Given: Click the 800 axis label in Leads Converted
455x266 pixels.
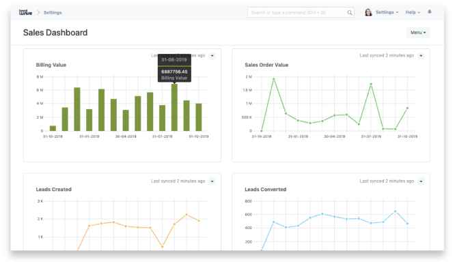Looking at the screenshot, I should pyautogui.click(x=249, y=201).
